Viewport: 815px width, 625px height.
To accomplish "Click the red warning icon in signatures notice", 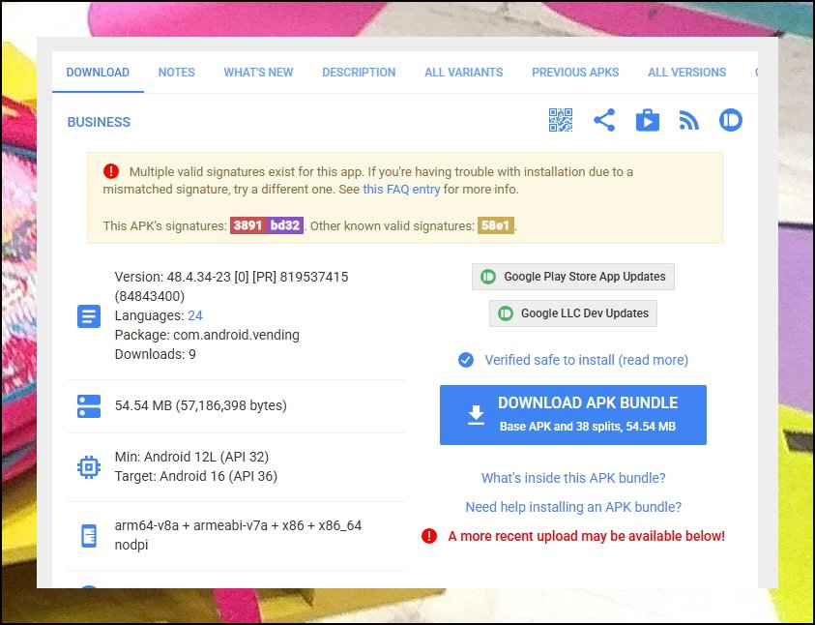I will click(111, 171).
